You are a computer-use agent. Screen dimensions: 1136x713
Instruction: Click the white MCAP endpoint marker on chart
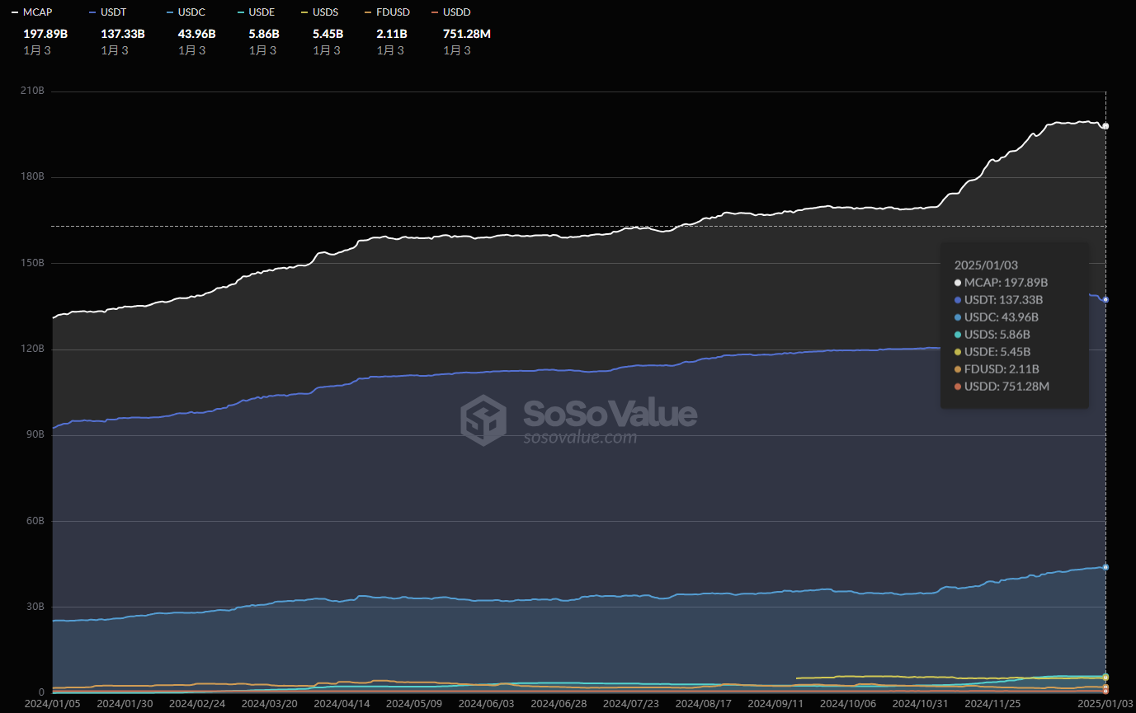click(1105, 126)
